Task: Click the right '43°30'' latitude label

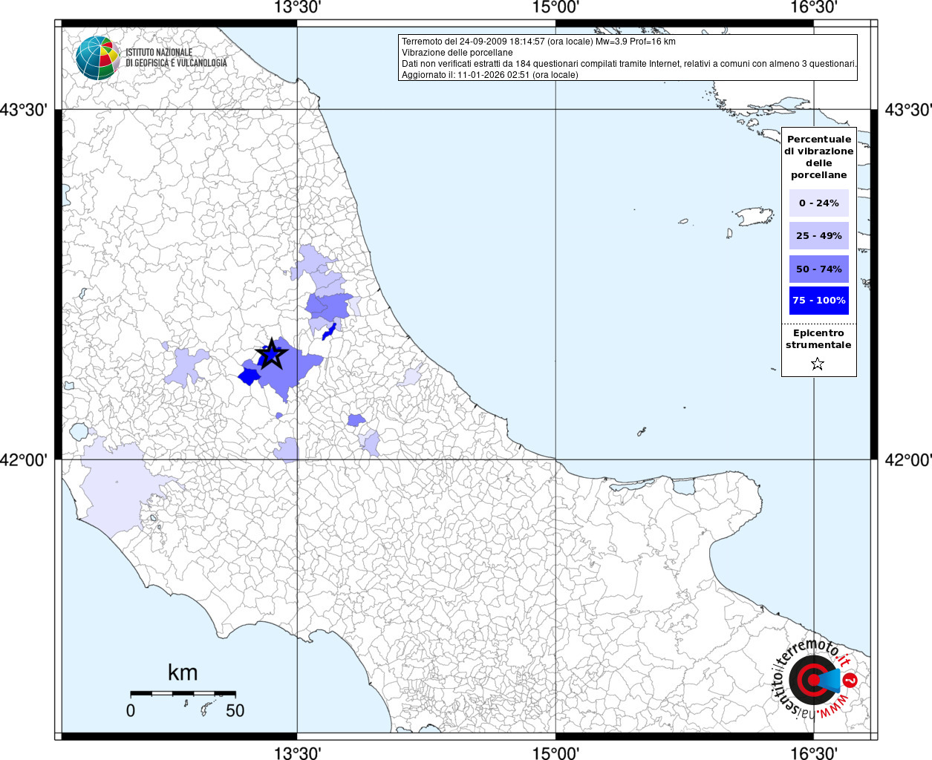Action: coord(908,111)
